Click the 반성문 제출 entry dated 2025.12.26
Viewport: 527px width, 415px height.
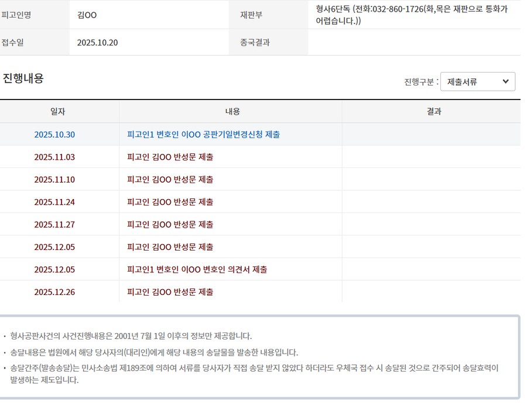170,291
